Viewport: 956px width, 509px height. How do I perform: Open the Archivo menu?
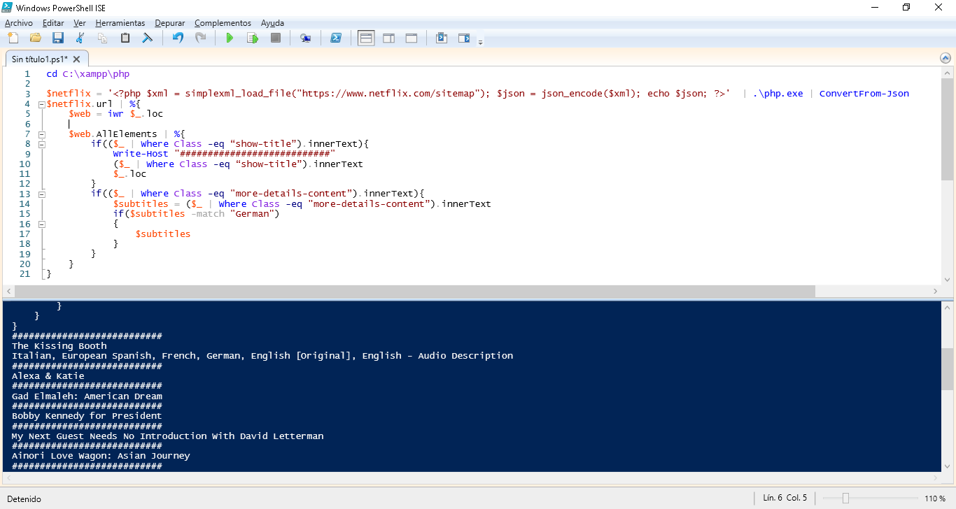pyautogui.click(x=19, y=23)
